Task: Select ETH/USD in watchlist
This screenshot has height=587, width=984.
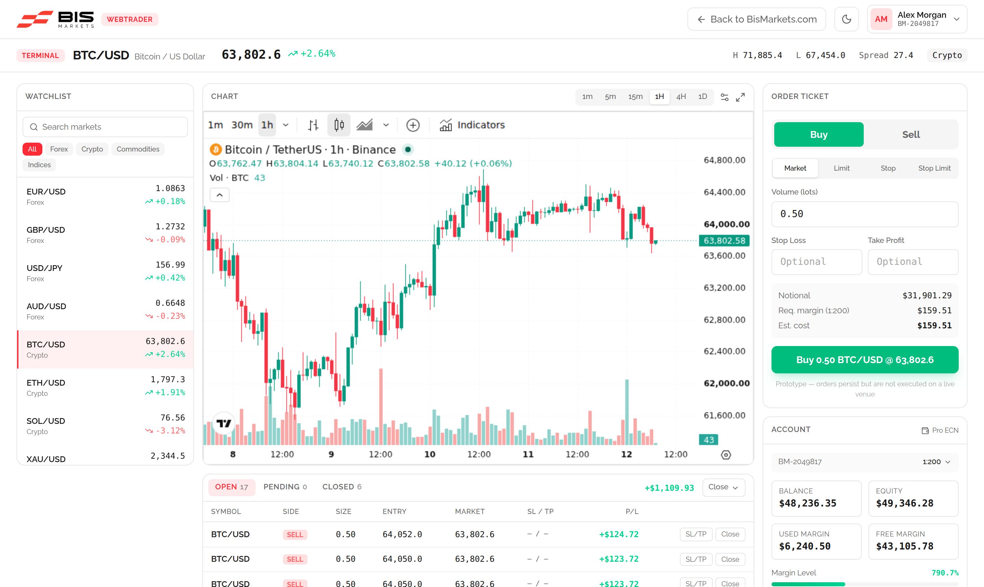Action: click(105, 388)
